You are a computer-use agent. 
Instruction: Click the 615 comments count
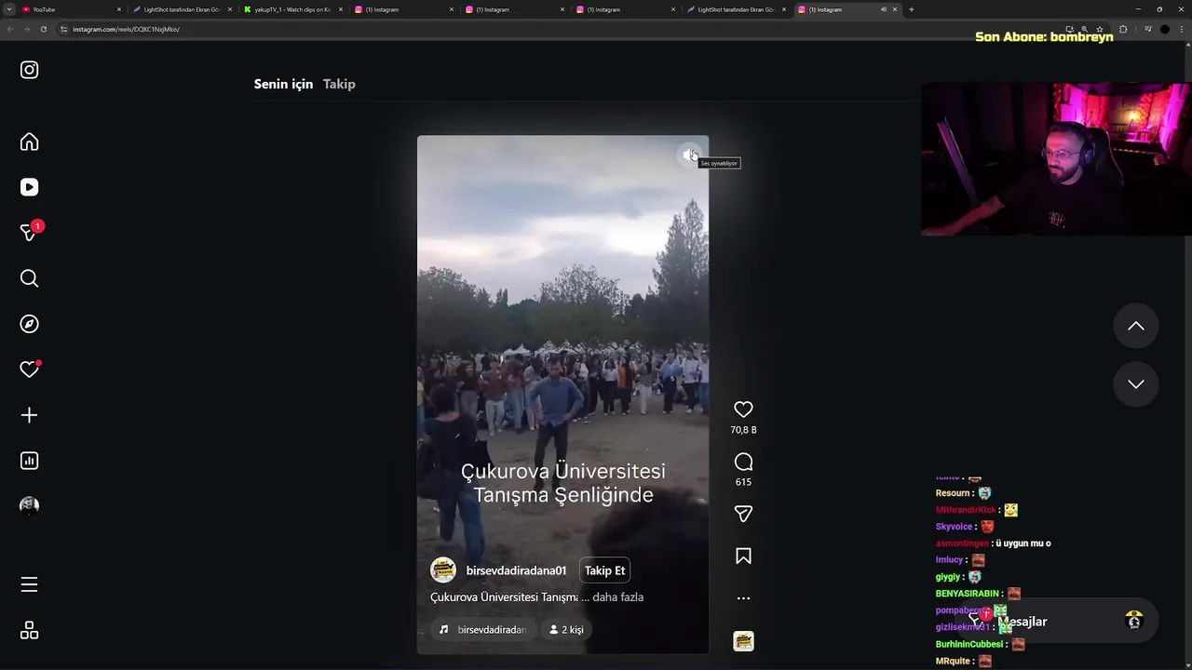[743, 482]
